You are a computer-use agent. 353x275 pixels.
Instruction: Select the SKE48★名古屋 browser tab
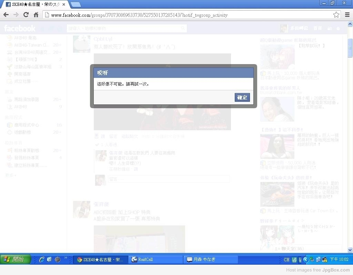pos(33,4)
